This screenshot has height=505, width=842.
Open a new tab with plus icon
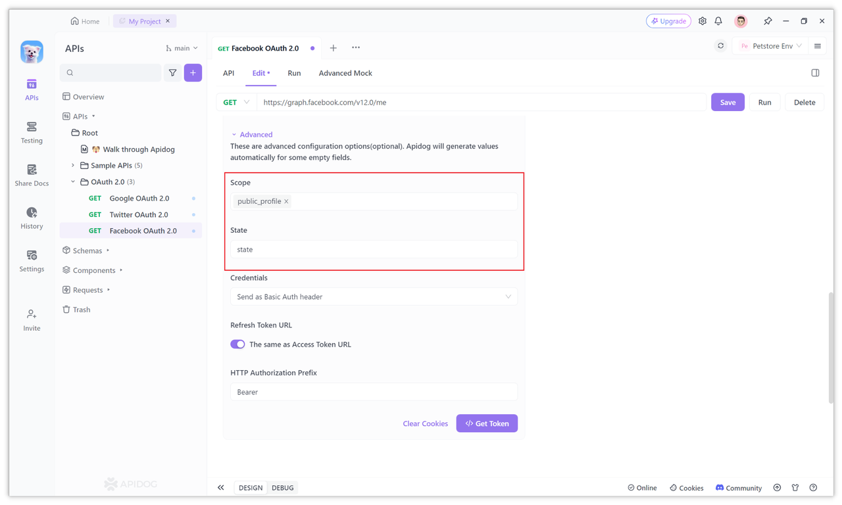click(334, 48)
